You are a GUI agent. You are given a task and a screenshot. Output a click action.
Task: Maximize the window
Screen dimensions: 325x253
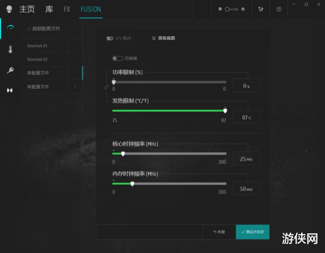(306, 4)
